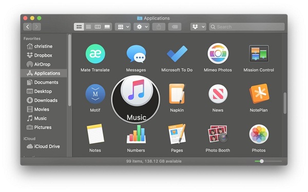
Task: Open the Dropbox toolbar dropdown
Action: pos(198,27)
